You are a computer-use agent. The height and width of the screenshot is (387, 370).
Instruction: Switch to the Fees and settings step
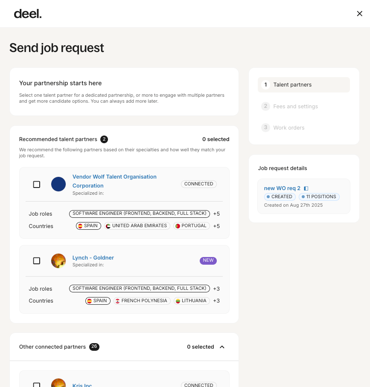pos(295,107)
